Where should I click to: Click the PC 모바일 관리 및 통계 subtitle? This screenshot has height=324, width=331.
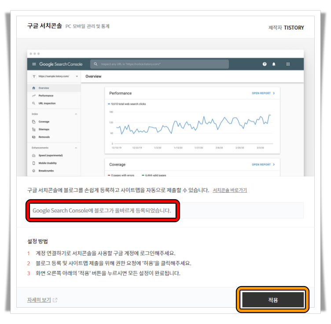point(88,26)
